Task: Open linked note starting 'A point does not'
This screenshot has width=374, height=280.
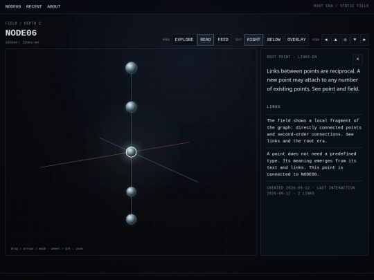Action: tap(314, 164)
